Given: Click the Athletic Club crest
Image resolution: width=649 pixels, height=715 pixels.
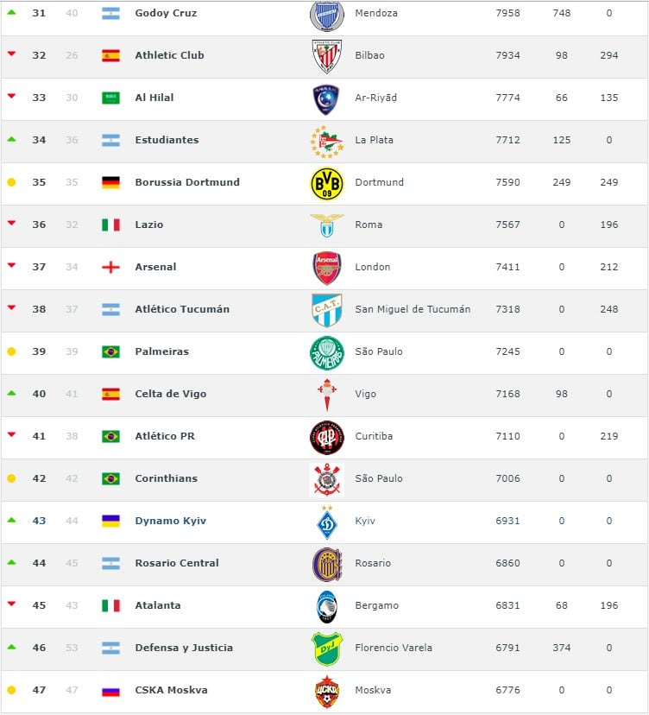Looking at the screenshot, I should [326, 56].
